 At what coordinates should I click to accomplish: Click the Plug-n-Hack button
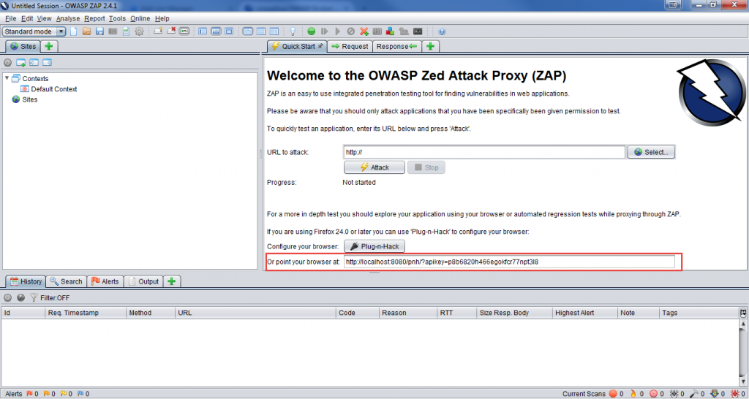point(374,246)
